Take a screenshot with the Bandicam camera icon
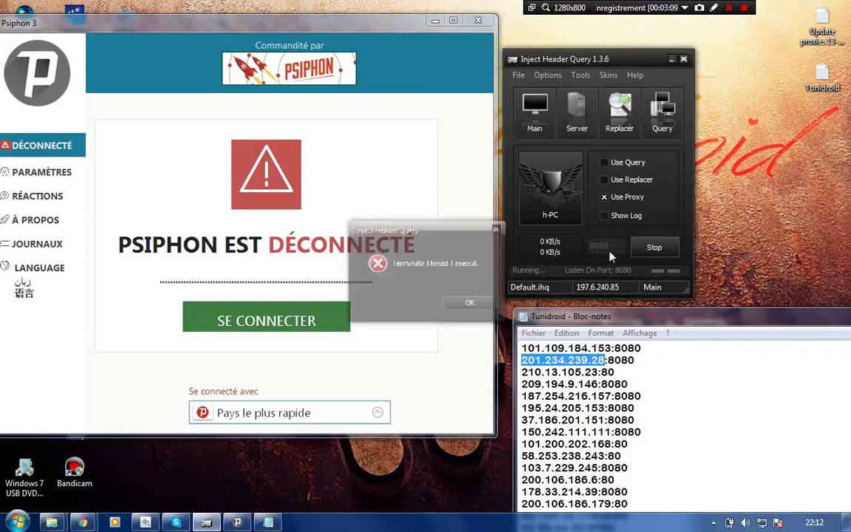The image size is (851, 532). (x=700, y=7)
